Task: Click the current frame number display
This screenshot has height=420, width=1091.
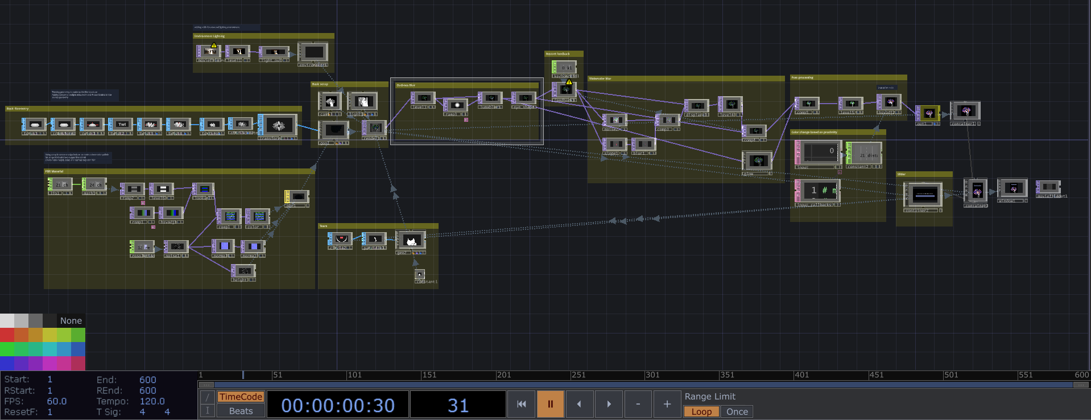Action: pyautogui.click(x=458, y=405)
